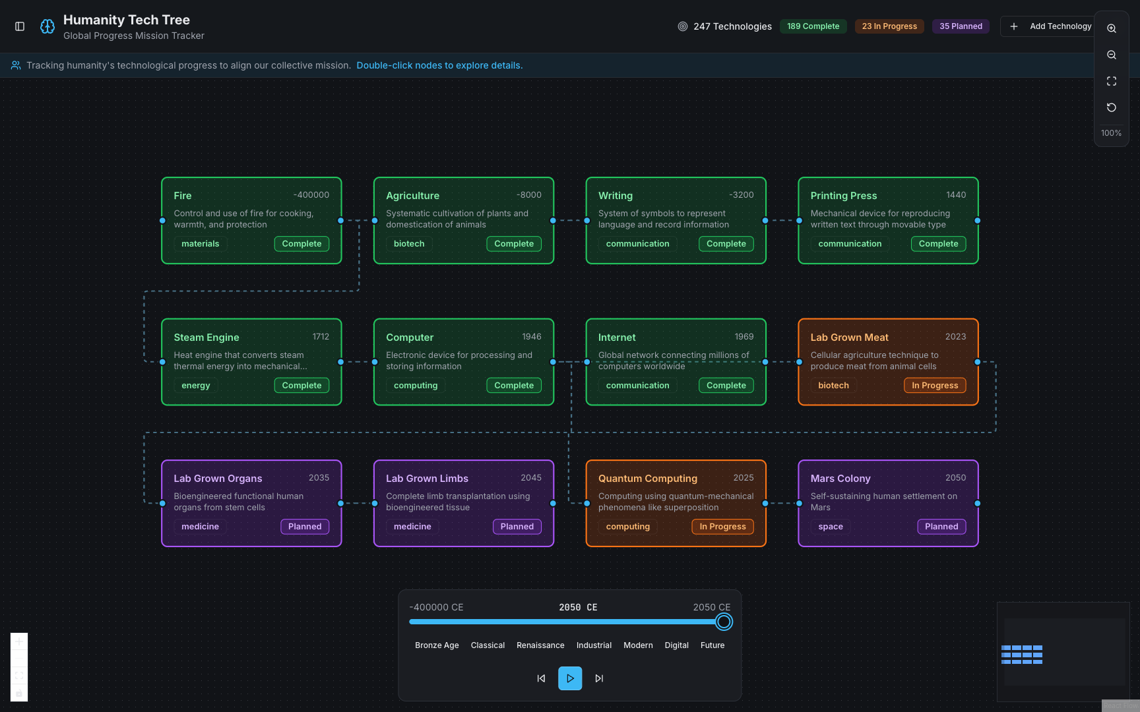The width and height of the screenshot is (1140, 712).
Task: Select the Lab Grown Meat node title
Action: click(849, 338)
